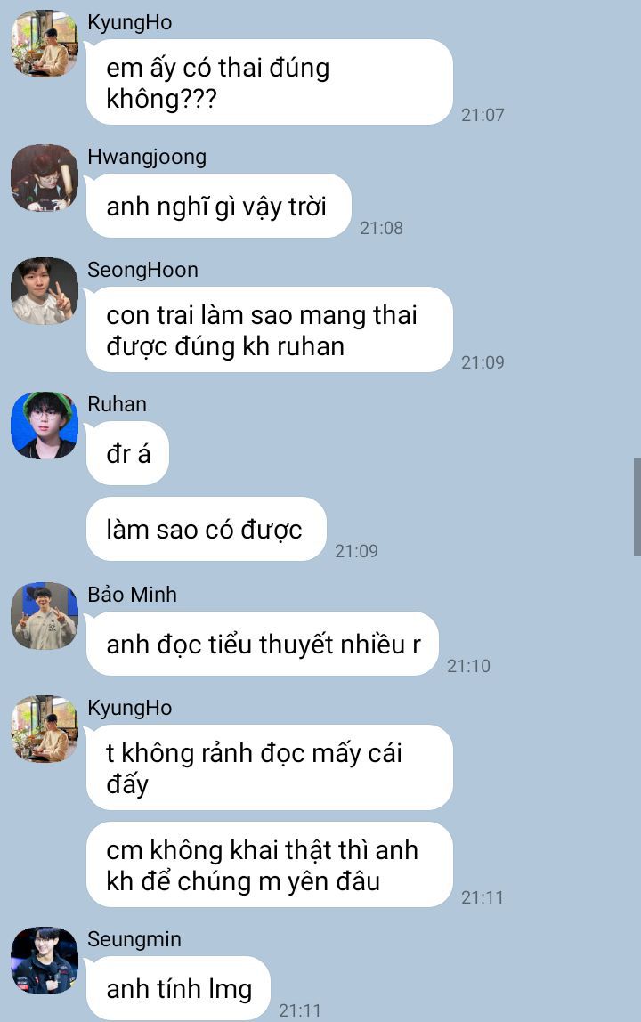This screenshot has height=1022, width=641.
Task: Select the sender name Hwangjoong
Action: pos(147,157)
